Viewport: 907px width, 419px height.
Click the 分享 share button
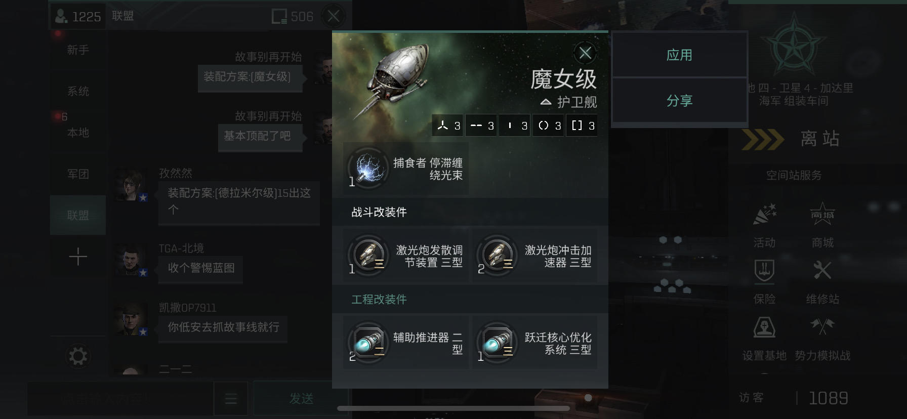[x=679, y=100]
